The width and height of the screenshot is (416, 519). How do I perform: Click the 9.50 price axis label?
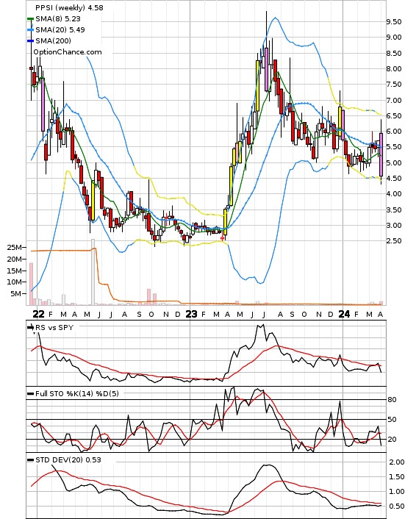[x=394, y=22]
